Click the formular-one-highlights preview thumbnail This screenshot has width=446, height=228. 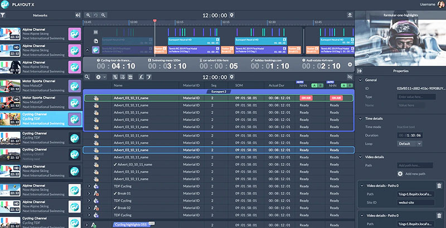point(400,38)
